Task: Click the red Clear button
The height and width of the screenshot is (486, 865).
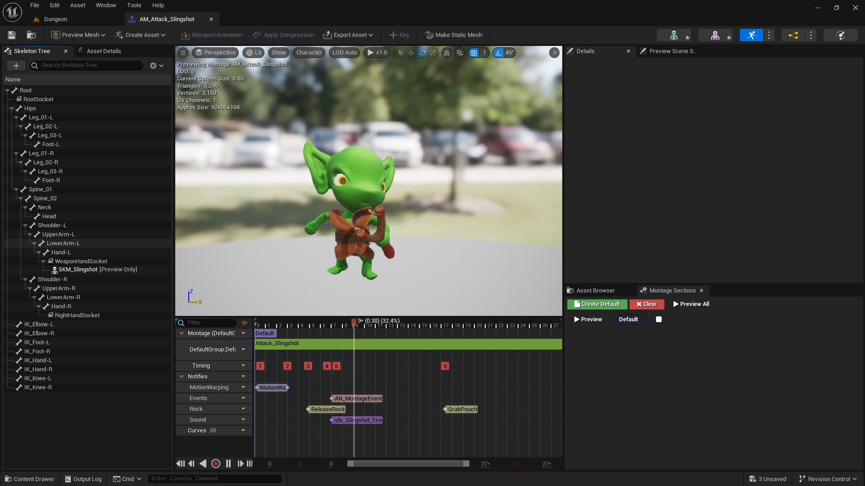Action: (646, 304)
